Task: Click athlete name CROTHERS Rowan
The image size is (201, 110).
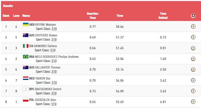Action: coord(46,35)
